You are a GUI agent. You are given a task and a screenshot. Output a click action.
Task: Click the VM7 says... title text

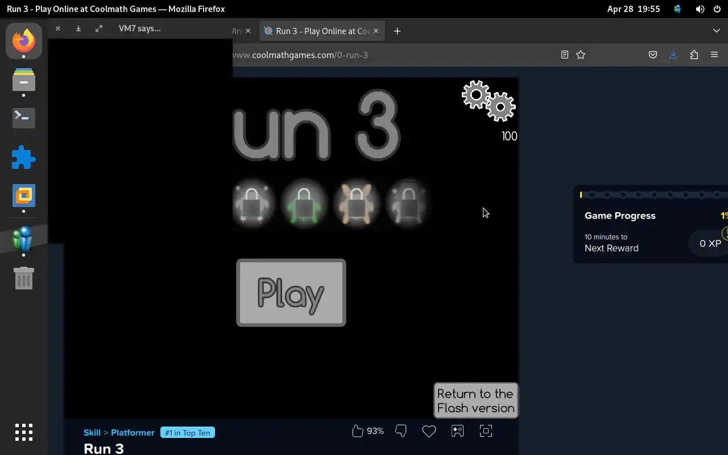click(x=140, y=28)
